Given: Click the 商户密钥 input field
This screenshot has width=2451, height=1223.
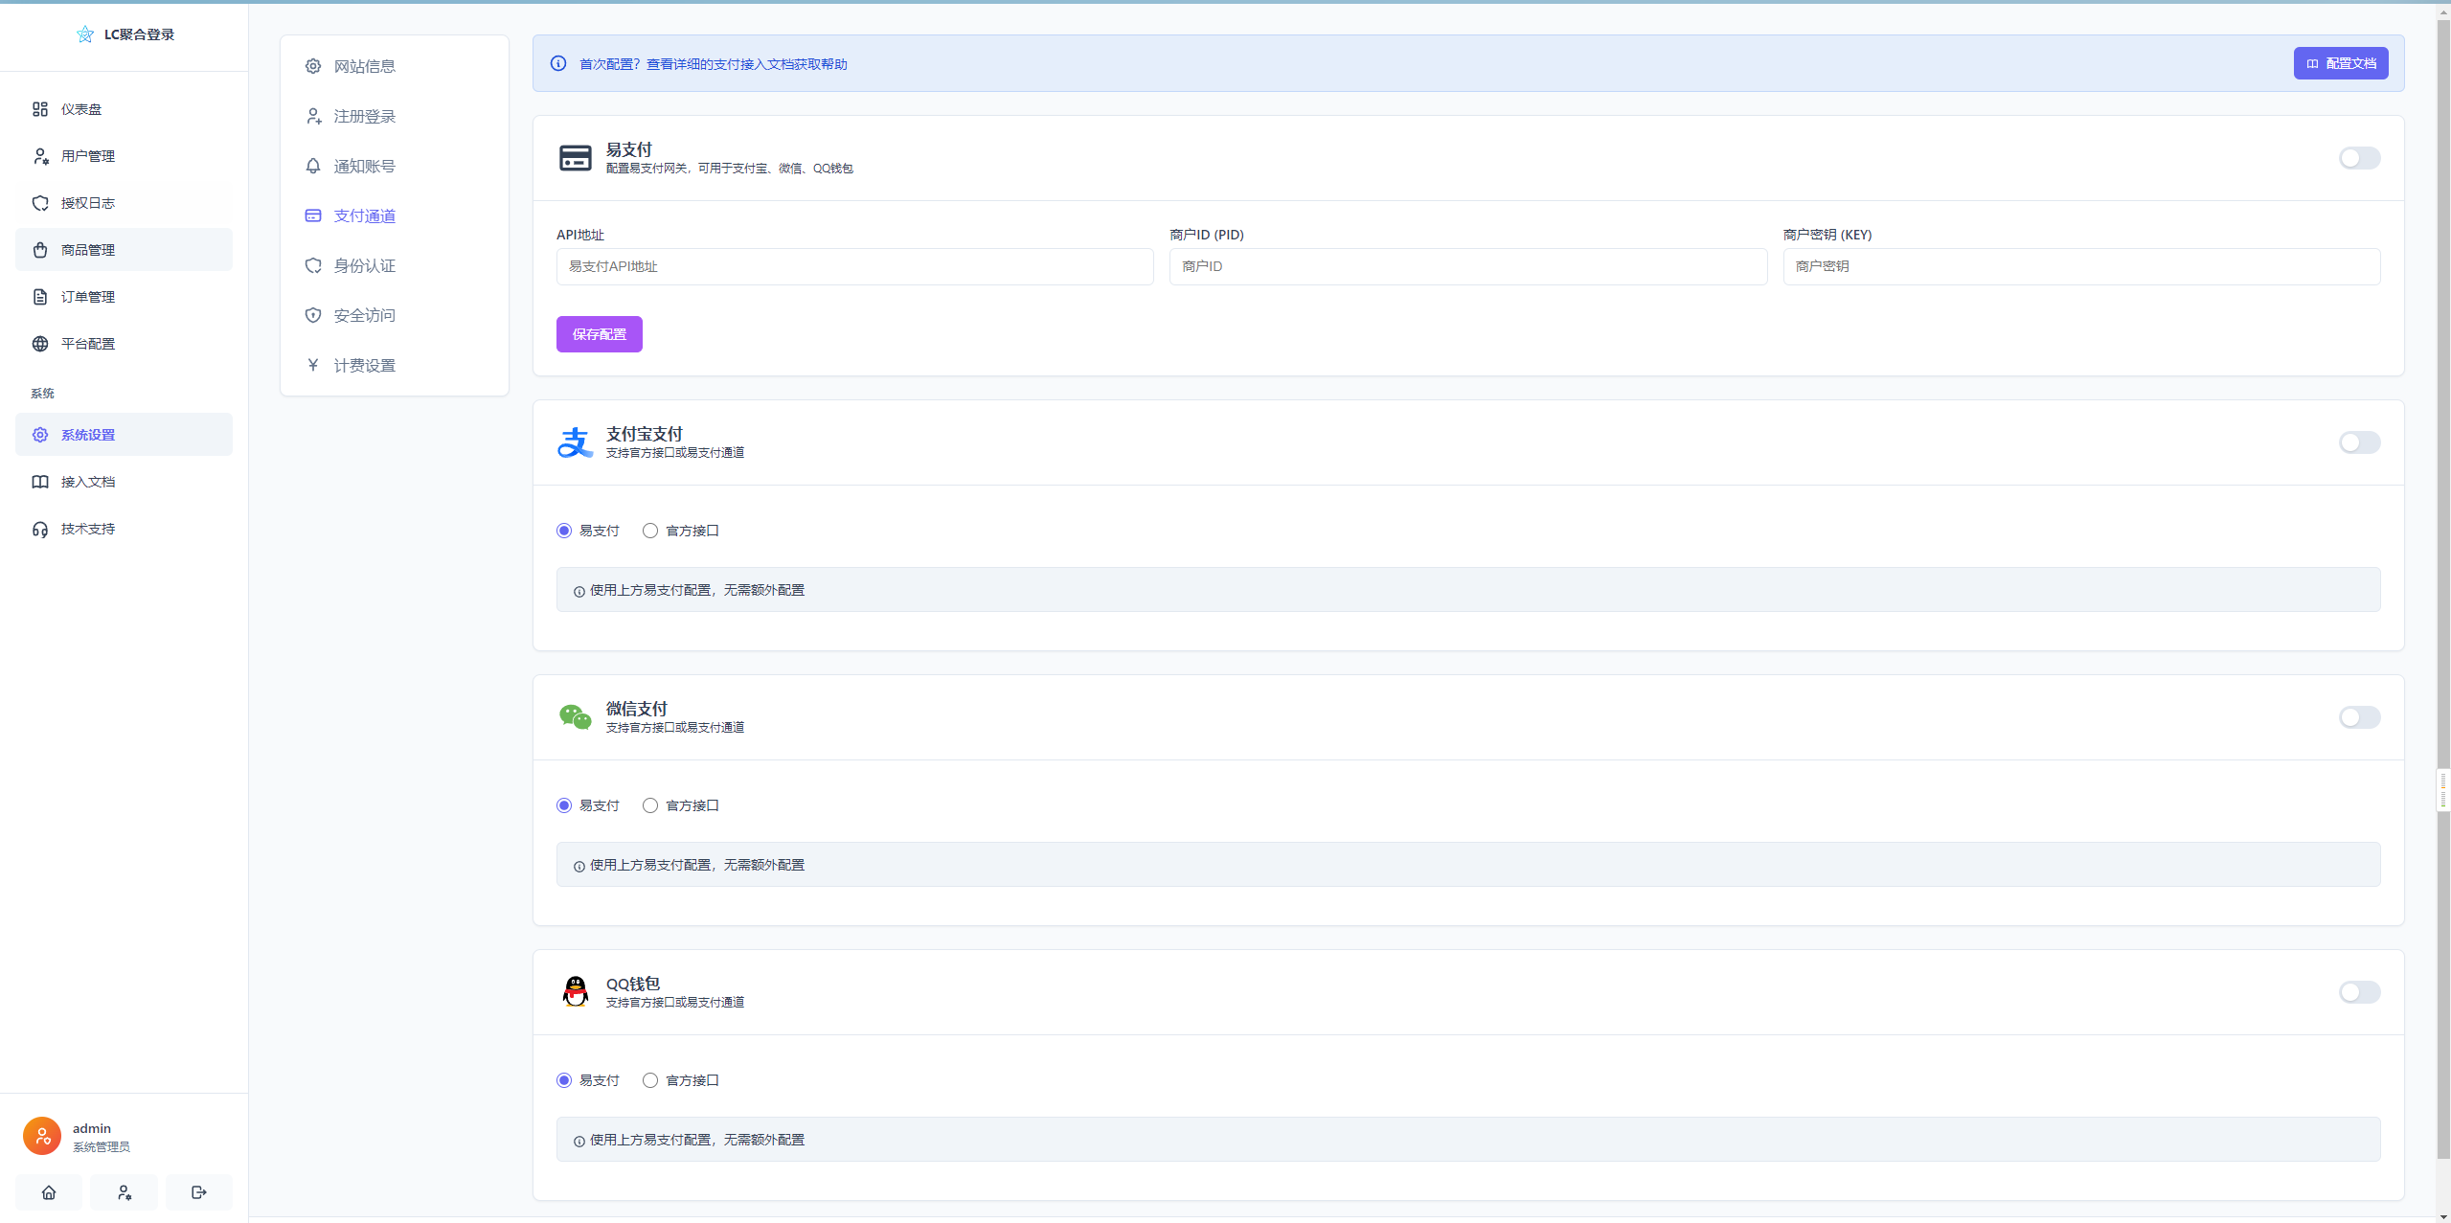Looking at the screenshot, I should coord(2080,266).
